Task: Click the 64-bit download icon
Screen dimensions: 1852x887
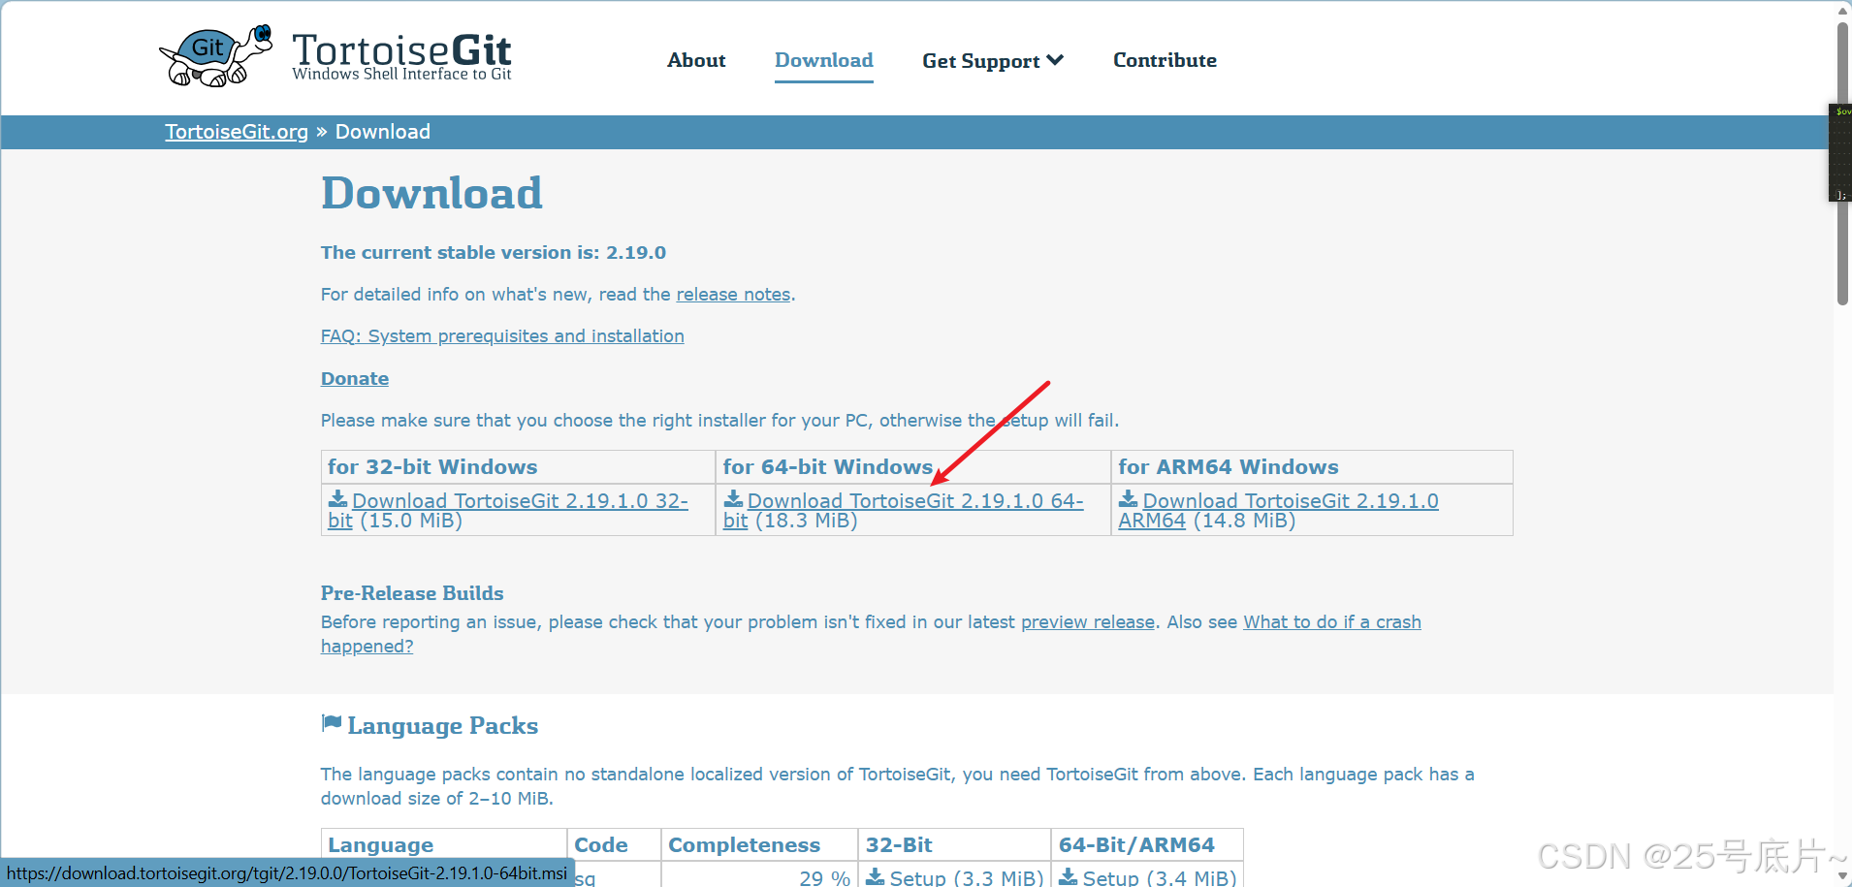Action: coord(733,499)
